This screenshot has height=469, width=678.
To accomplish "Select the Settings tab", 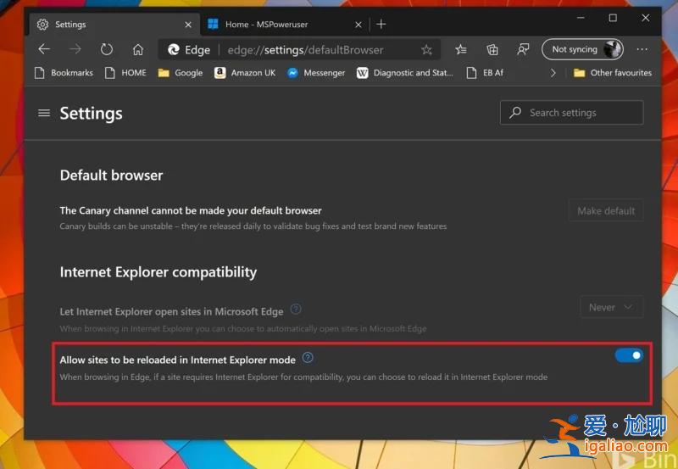I will click(114, 25).
